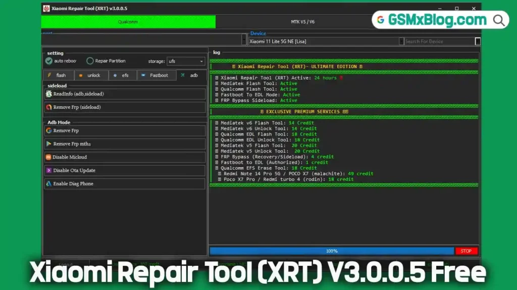Click the Remove Frp (sideload) icon
Image resolution: width=517 pixels, height=290 pixels.
point(49,107)
